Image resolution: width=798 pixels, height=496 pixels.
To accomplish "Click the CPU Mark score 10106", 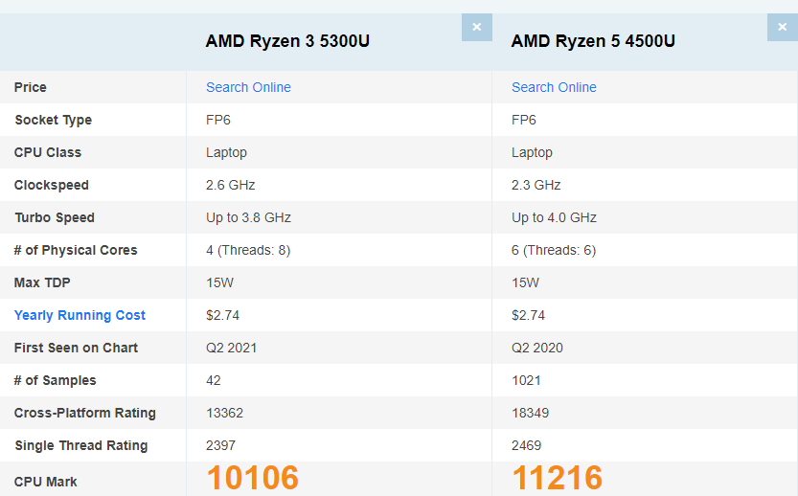I will [x=253, y=478].
